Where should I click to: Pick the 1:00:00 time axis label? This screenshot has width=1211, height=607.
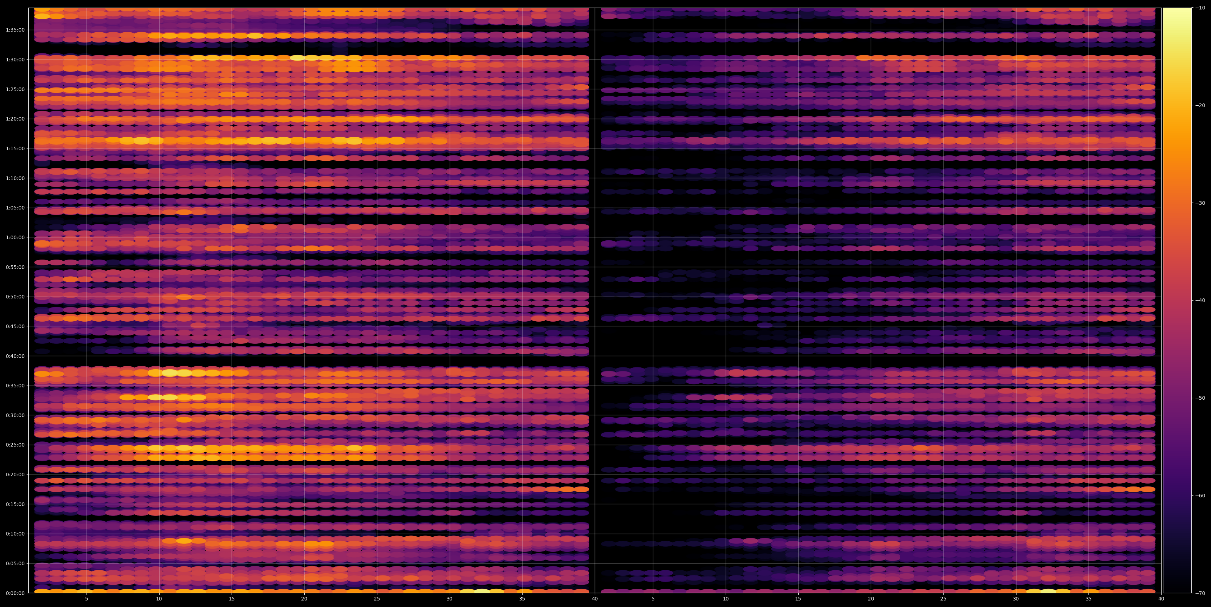click(15, 237)
